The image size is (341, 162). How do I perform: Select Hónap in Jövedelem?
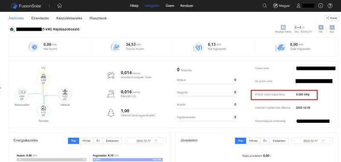pyautogui.click(x=253, y=141)
